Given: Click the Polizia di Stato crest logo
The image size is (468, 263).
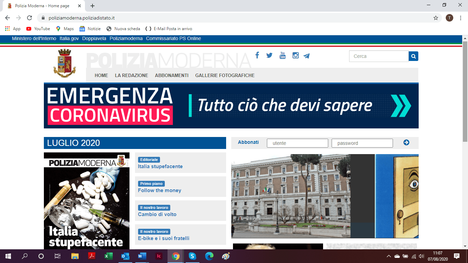Looking at the screenshot, I should pyautogui.click(x=64, y=63).
